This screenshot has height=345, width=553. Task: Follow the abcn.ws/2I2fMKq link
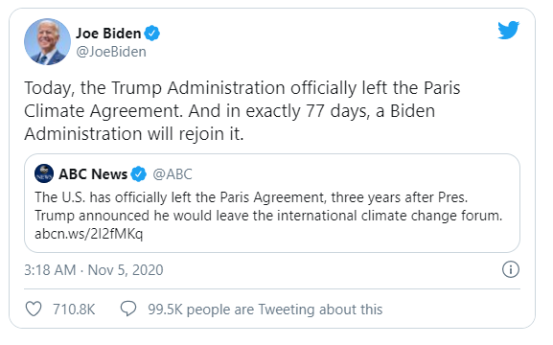click(88, 234)
